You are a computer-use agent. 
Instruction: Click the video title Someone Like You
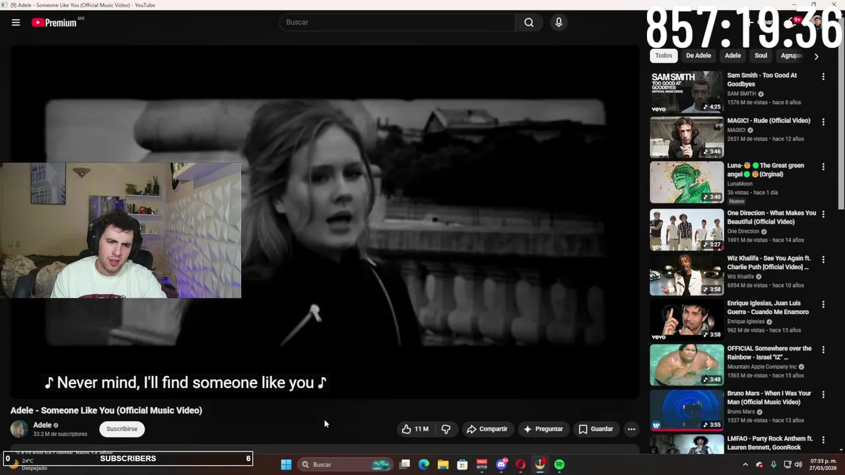coord(106,410)
